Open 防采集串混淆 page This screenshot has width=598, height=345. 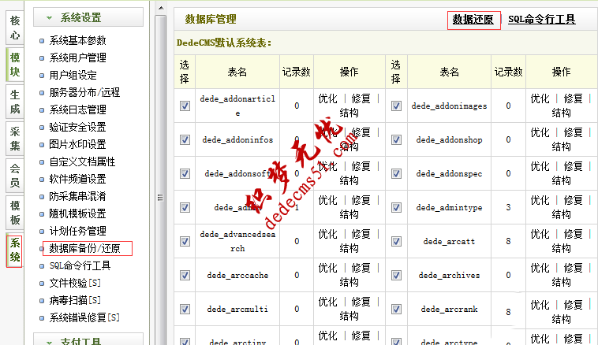coord(77,196)
